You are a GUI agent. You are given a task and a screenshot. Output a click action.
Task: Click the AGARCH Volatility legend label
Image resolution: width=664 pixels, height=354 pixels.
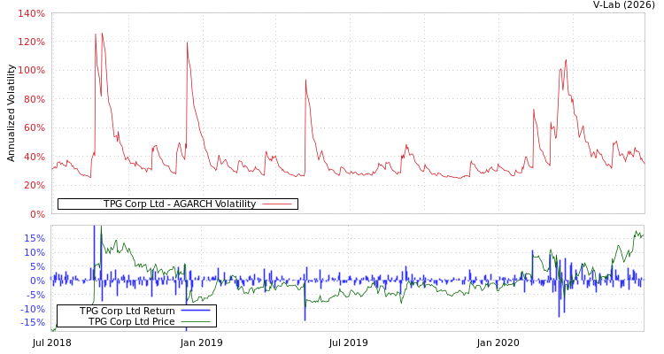click(179, 204)
